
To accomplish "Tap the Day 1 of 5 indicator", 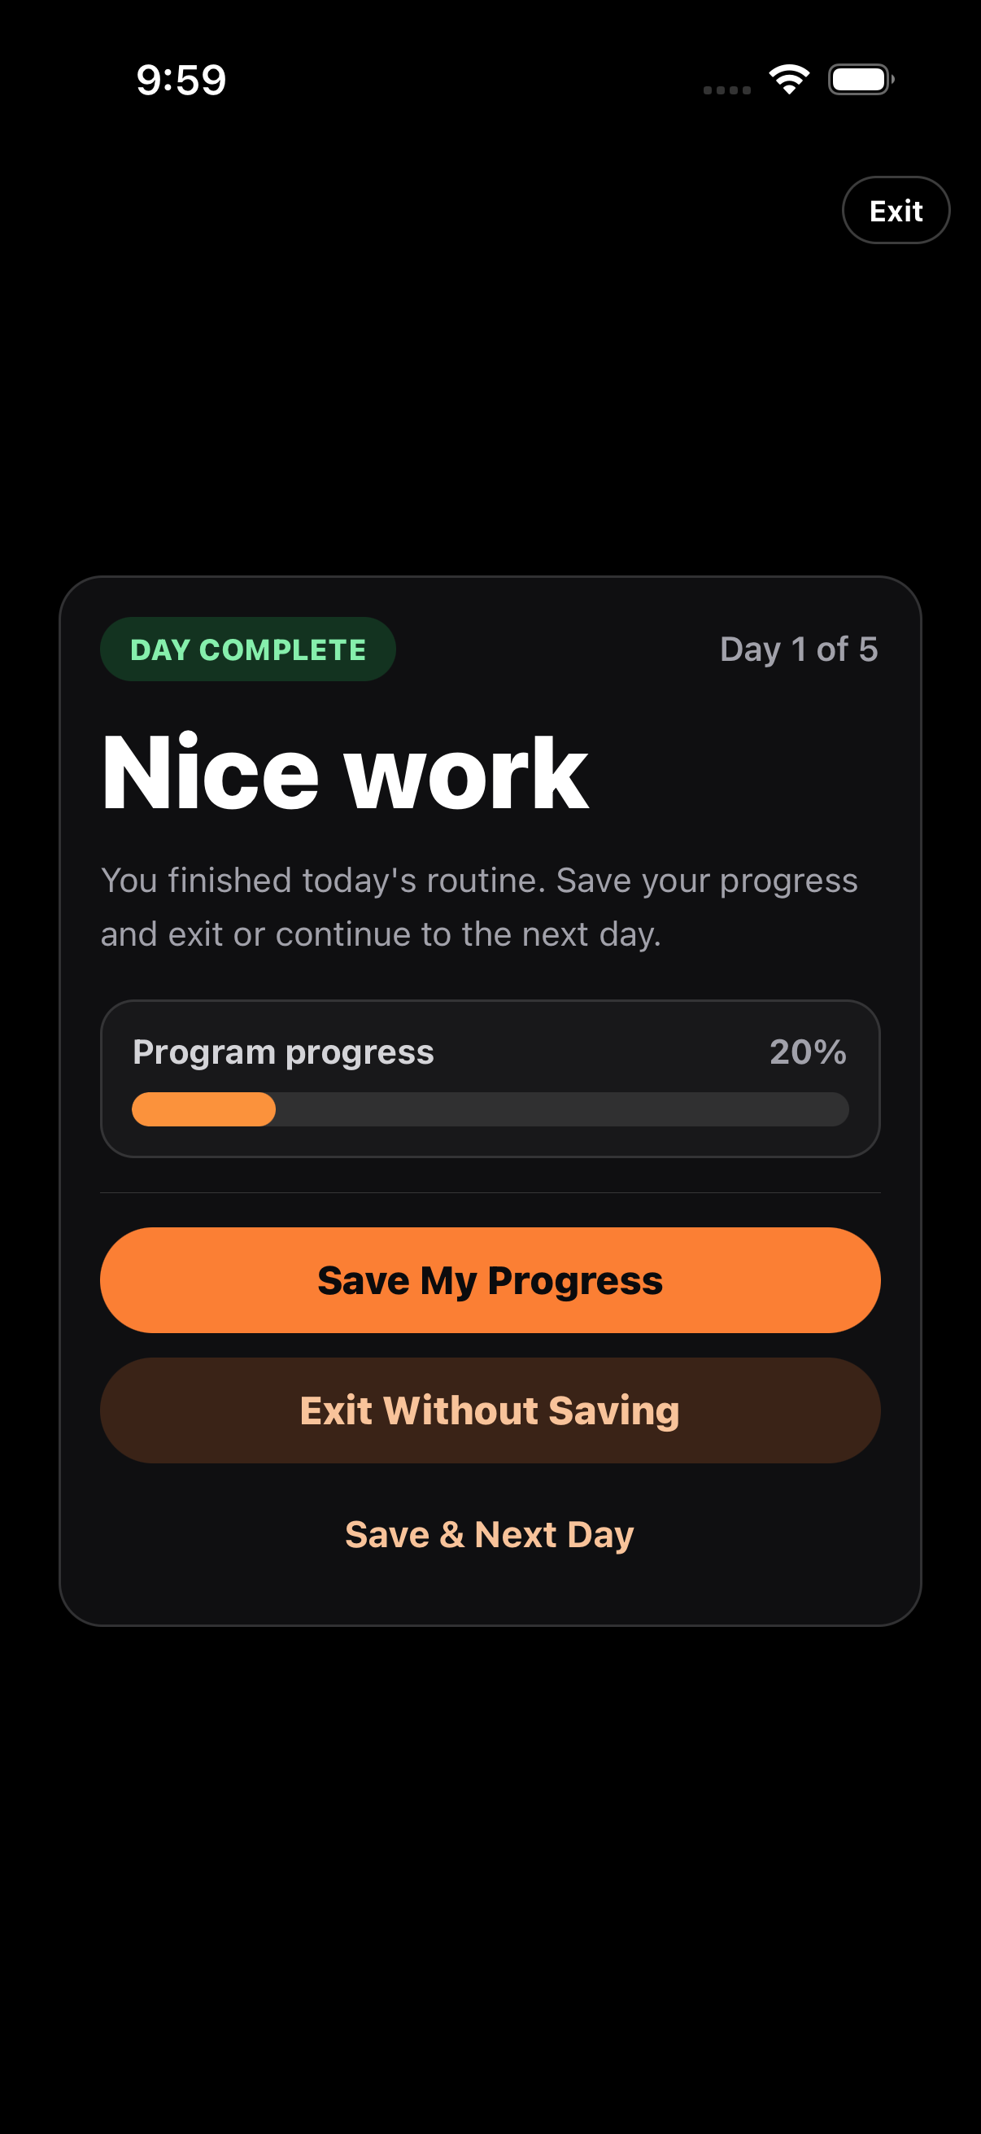I will (x=799, y=649).
